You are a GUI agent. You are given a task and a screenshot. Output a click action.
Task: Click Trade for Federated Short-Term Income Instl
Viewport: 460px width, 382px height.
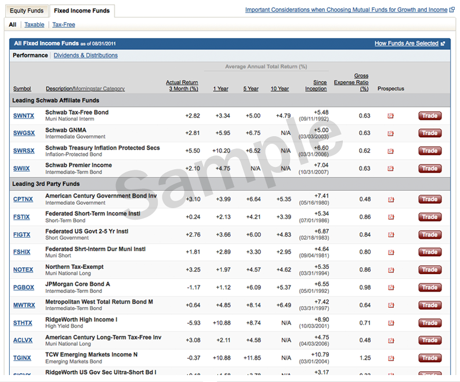(430, 217)
